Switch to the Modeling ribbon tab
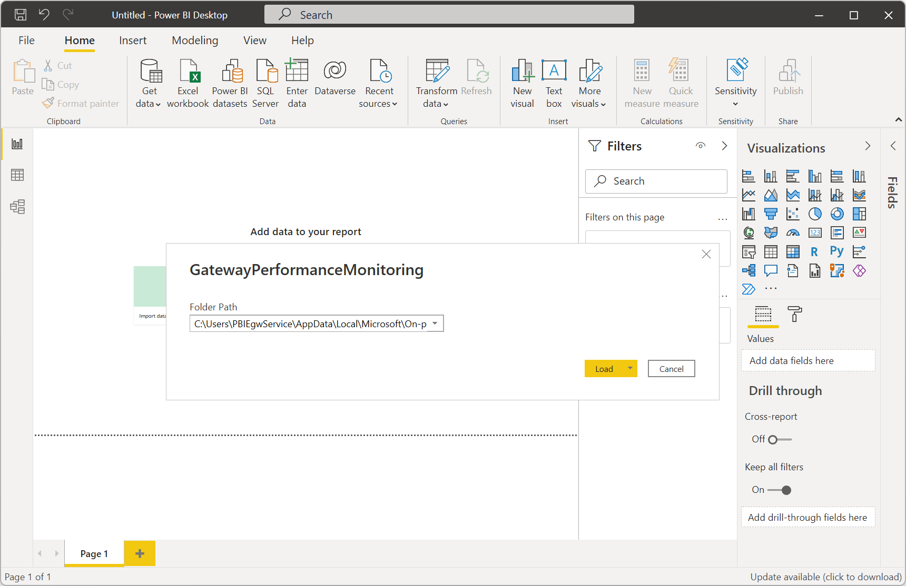Viewport: 906px width, 586px height. [195, 40]
